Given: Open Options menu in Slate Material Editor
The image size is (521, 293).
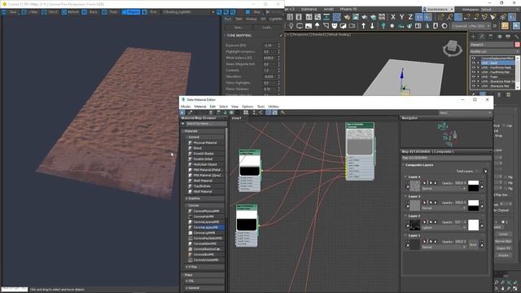Looking at the screenshot, I should click(247, 107).
